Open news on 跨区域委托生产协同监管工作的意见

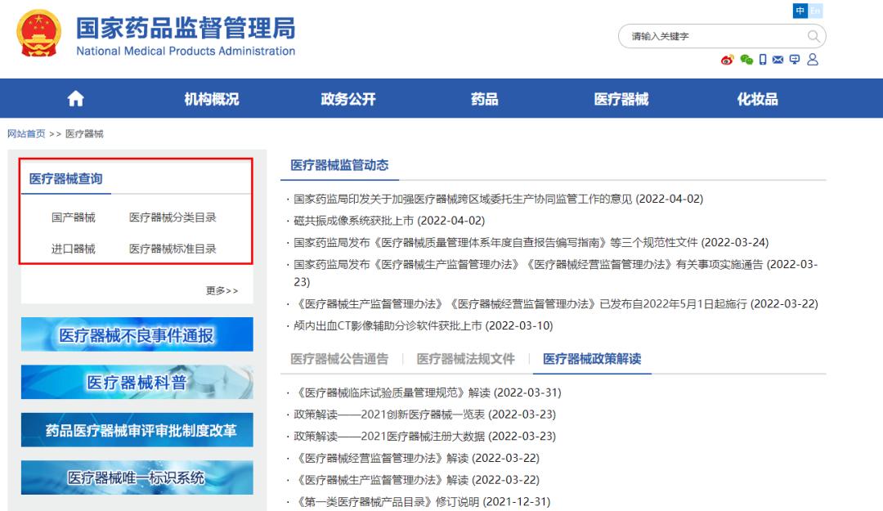pyautogui.click(x=499, y=199)
